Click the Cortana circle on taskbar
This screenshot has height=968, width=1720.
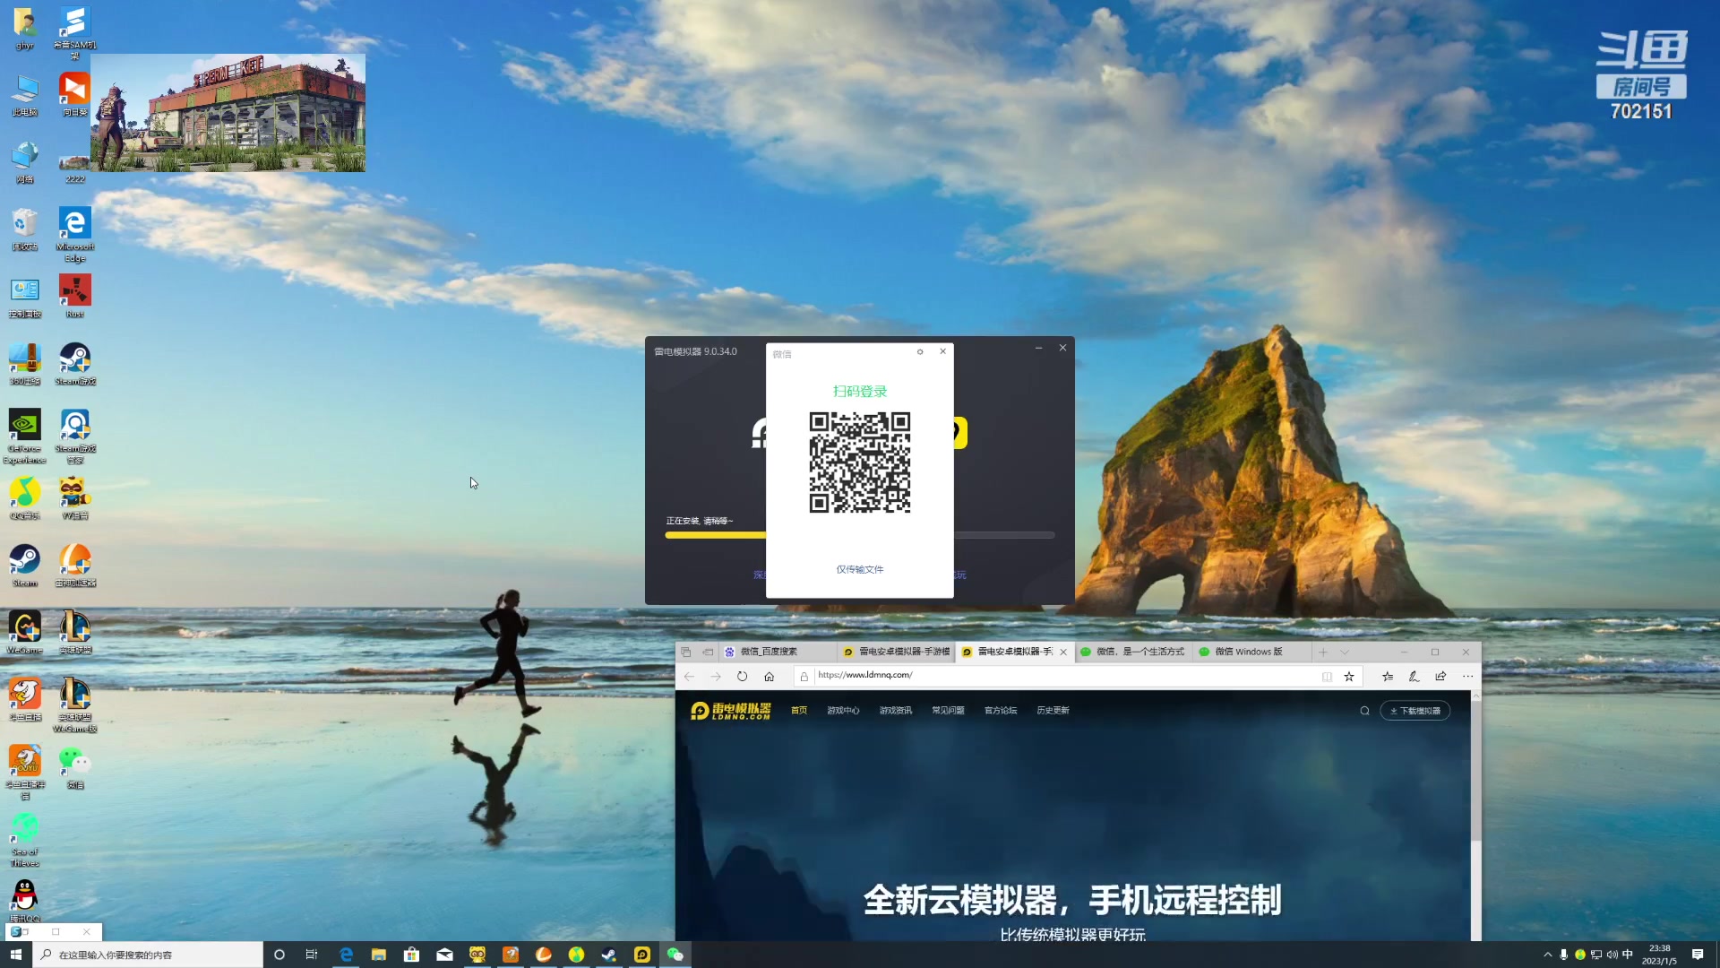(x=279, y=955)
